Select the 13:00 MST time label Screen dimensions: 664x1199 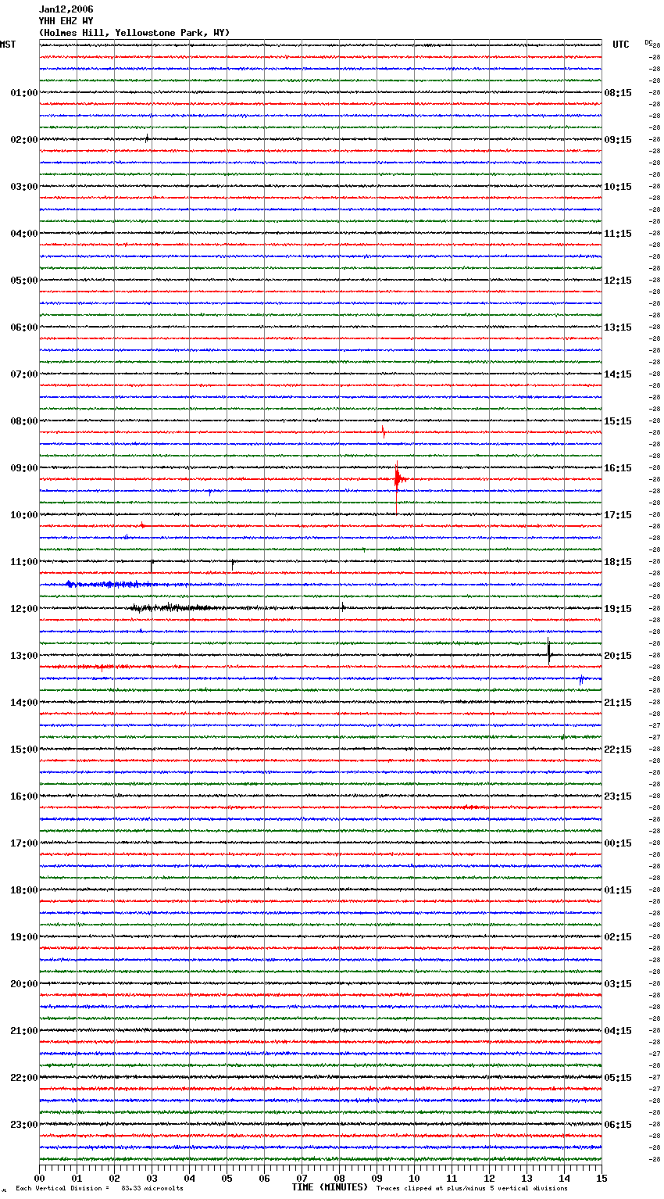click(23, 656)
